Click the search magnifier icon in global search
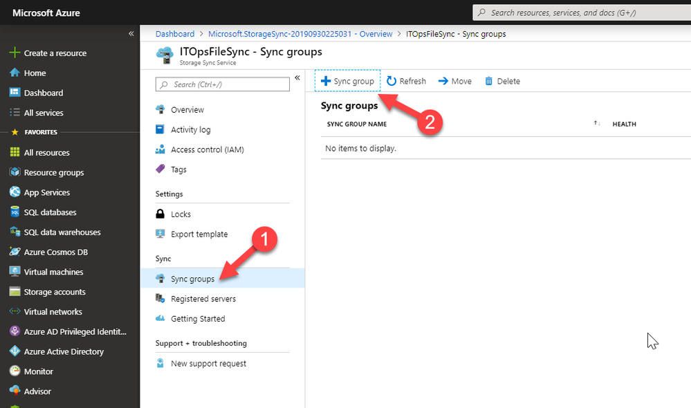 click(481, 12)
